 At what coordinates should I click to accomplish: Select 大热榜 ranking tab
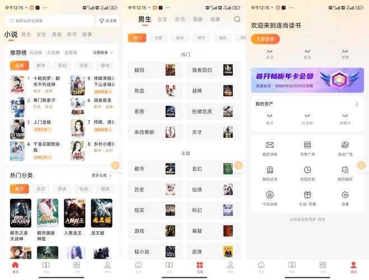pos(53,53)
